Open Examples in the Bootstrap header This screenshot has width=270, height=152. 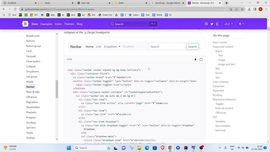[46, 24]
